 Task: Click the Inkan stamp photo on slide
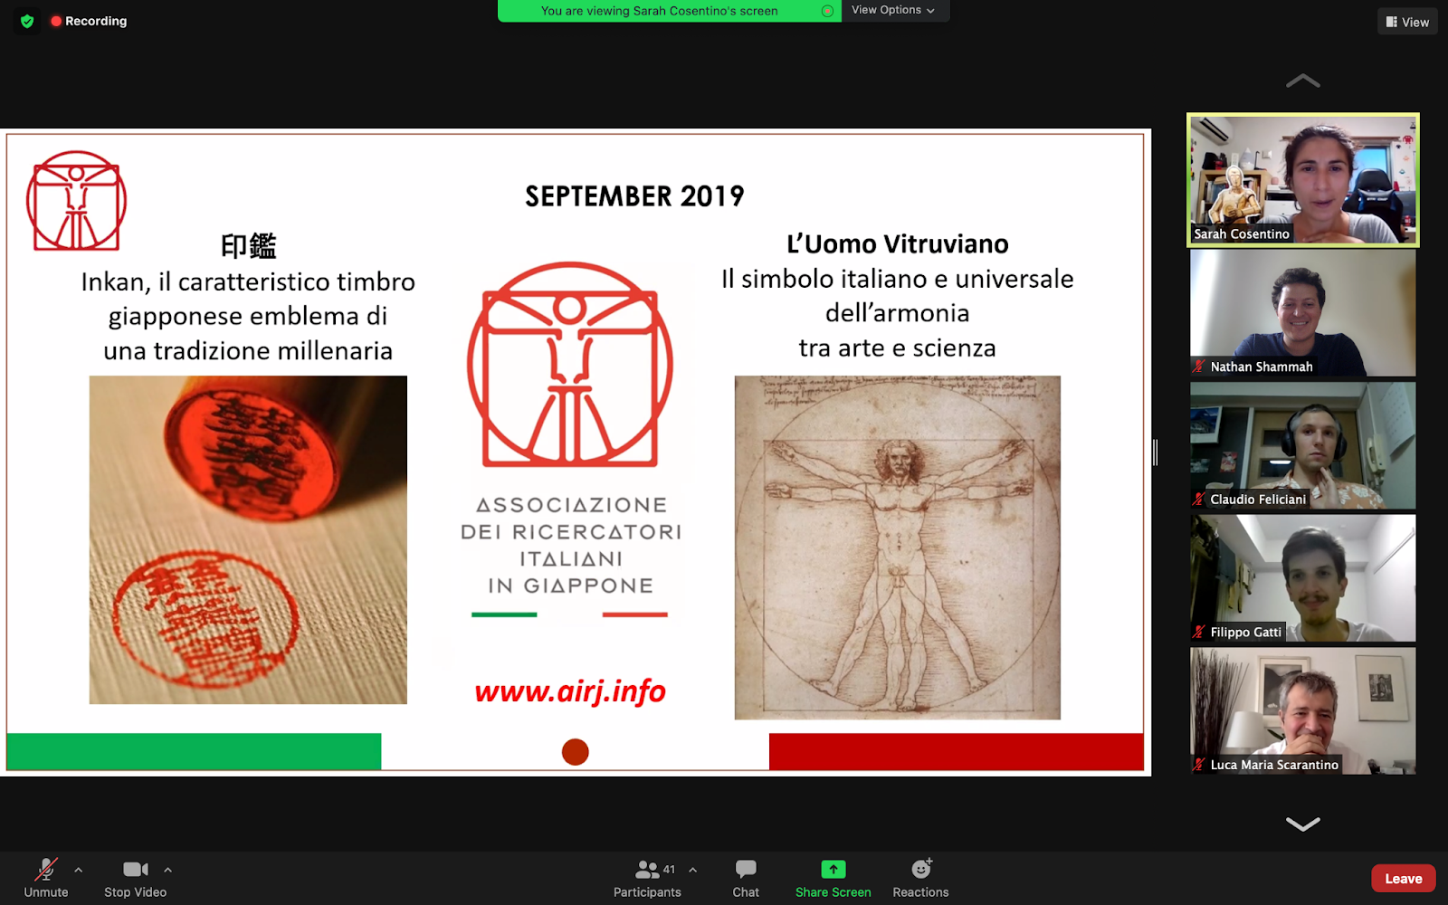(x=248, y=540)
